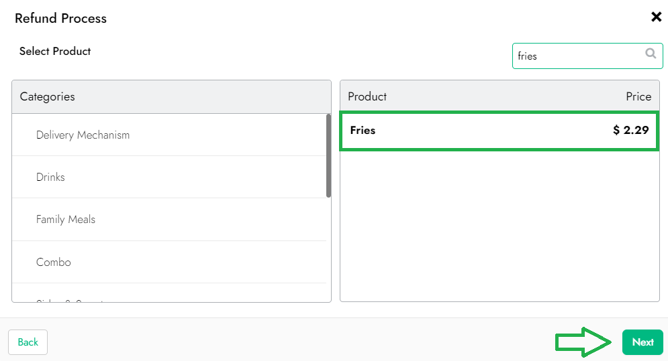This screenshot has width=668, height=361.
Task: Click the green arrow pointing to Next
Action: coord(583,342)
